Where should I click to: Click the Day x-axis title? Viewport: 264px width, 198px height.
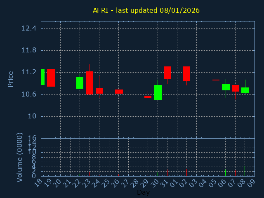tap(143, 192)
